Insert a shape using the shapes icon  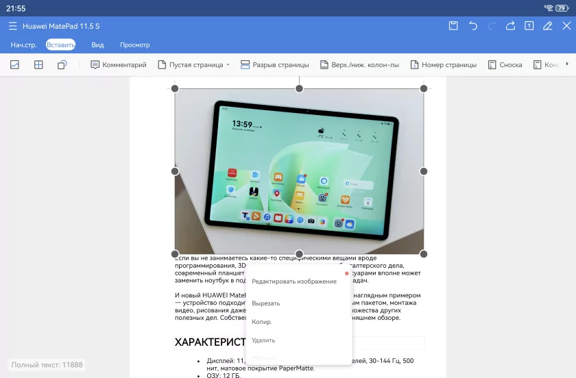pos(62,64)
